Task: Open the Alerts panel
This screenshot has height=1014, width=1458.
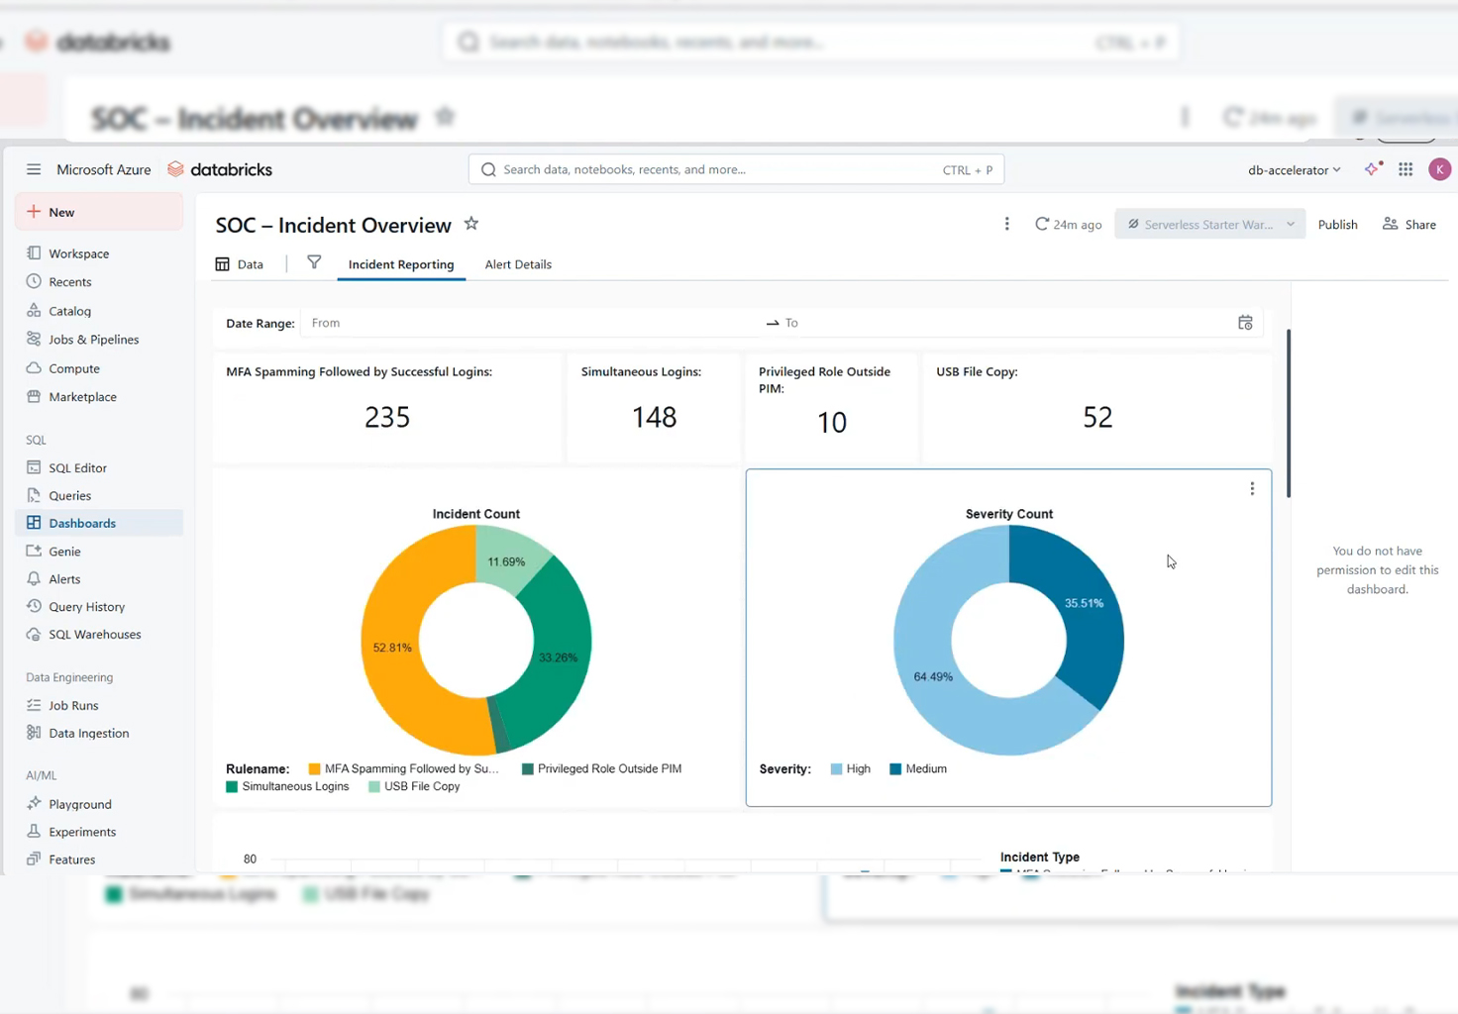Action: pyautogui.click(x=63, y=578)
